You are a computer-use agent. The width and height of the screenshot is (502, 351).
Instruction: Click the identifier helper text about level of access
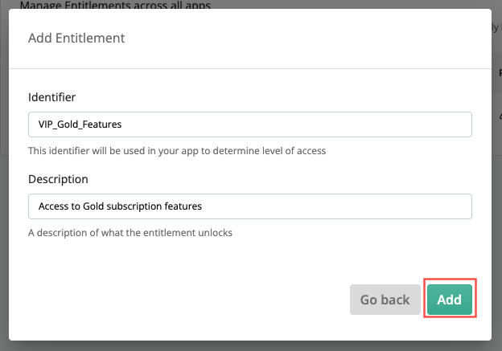[177, 150]
